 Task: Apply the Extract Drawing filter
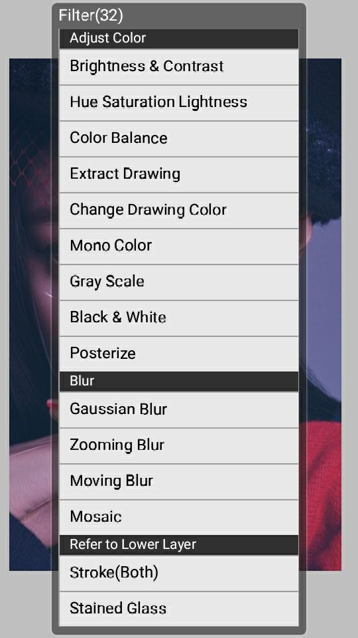(179, 175)
